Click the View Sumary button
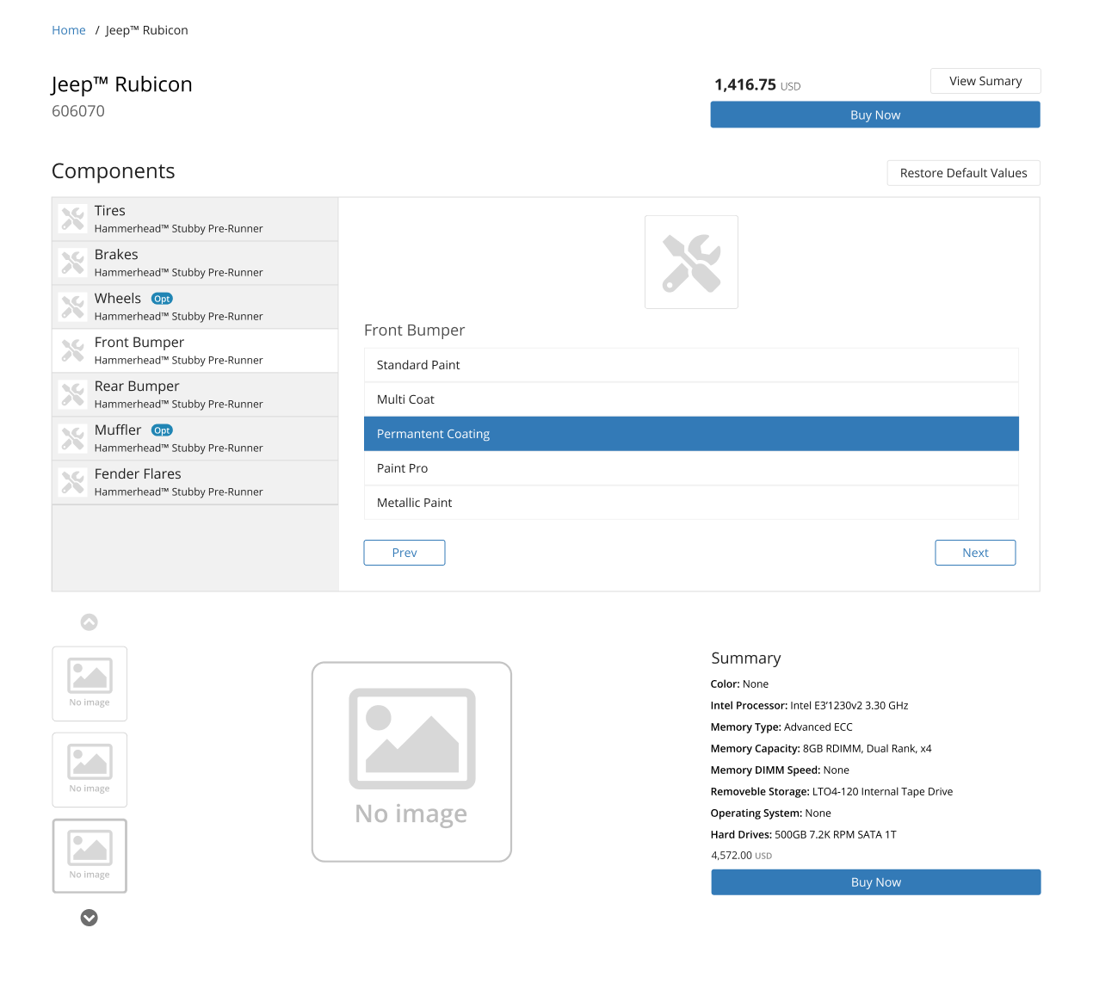 pyautogui.click(x=985, y=81)
